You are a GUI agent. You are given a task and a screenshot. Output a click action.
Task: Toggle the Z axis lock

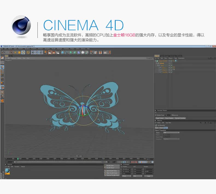[x=41, y=52]
